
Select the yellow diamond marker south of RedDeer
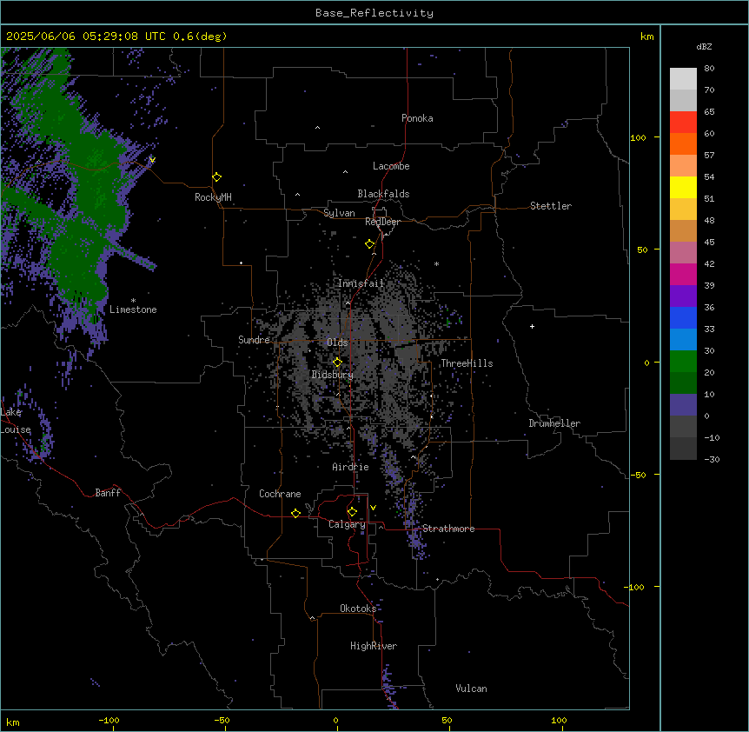(370, 244)
